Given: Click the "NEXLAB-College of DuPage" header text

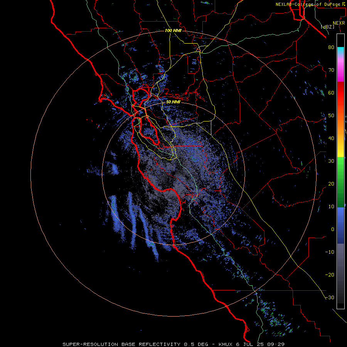Looking at the screenshot, I should [308, 4].
